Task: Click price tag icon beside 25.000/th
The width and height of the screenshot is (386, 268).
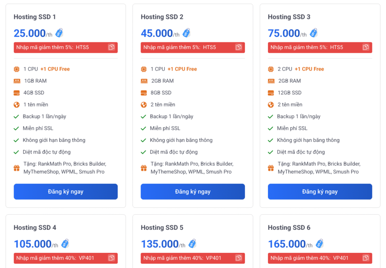Action: click(59, 33)
